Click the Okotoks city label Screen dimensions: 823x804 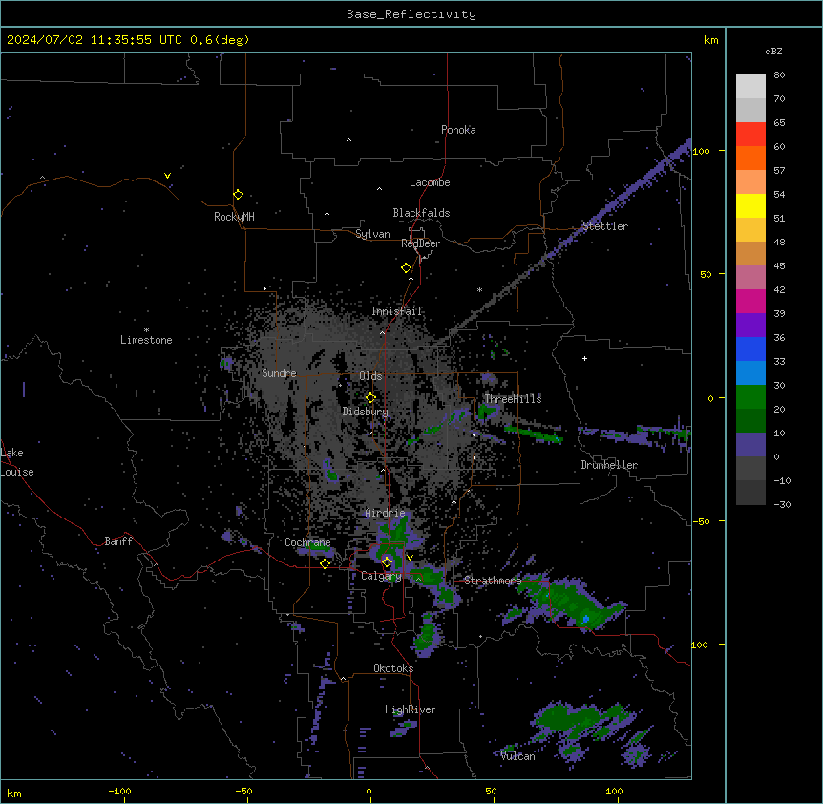click(x=393, y=668)
